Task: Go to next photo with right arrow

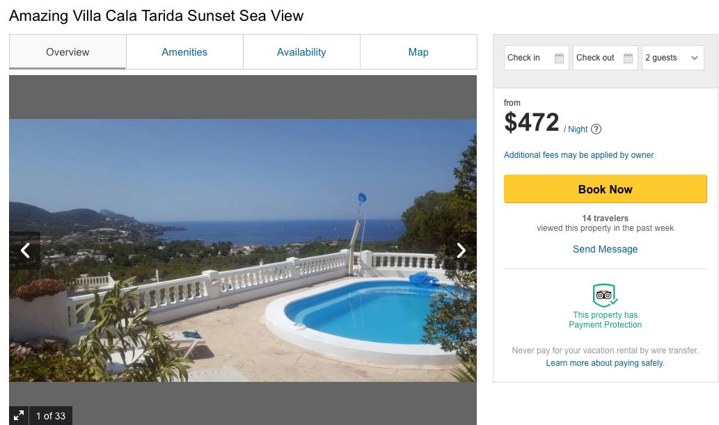Action: pos(461,250)
